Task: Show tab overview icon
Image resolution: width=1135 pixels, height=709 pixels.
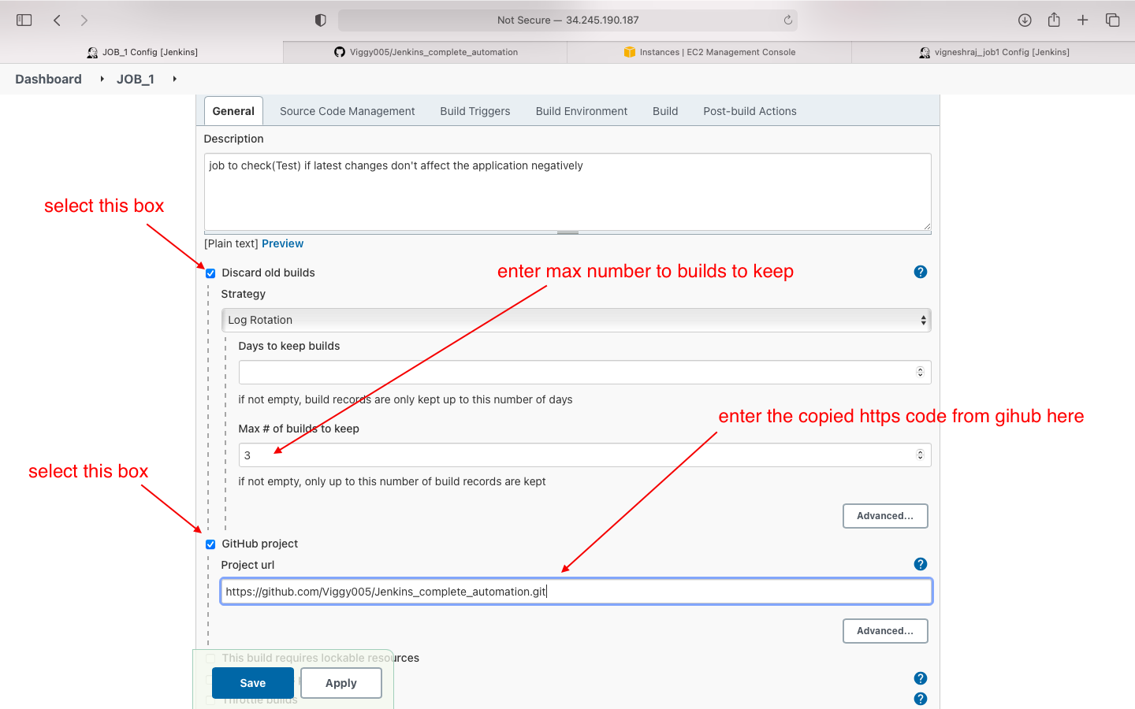Action: (x=1113, y=20)
